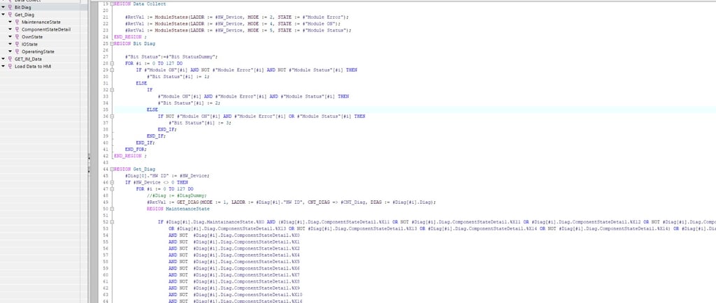Select OwnState in the region tree
Viewport: 716px width, 303px height.
pos(32,36)
